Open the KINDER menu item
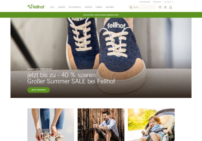 coord(62,7)
